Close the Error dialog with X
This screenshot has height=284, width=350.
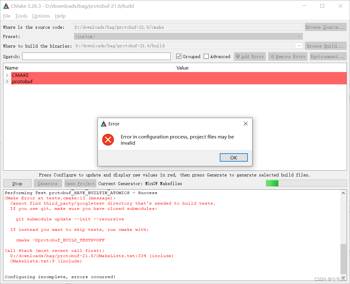point(246,124)
